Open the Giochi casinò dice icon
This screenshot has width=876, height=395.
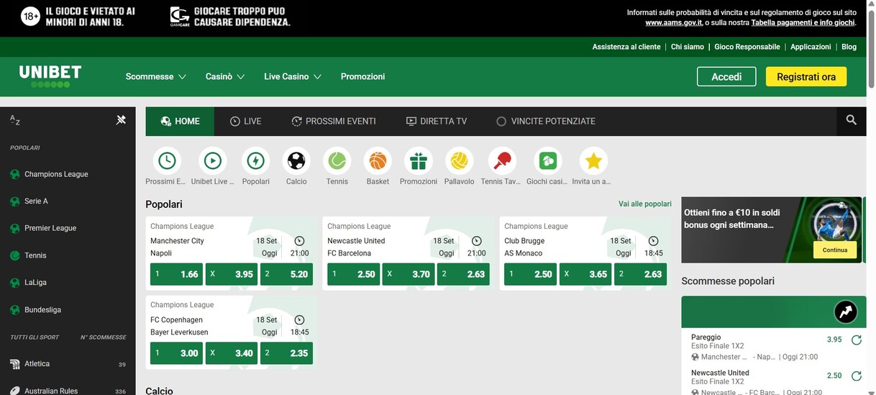coord(548,160)
